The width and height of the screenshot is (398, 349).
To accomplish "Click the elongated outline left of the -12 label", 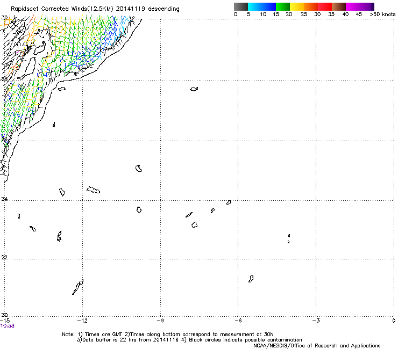I will click(x=78, y=287).
